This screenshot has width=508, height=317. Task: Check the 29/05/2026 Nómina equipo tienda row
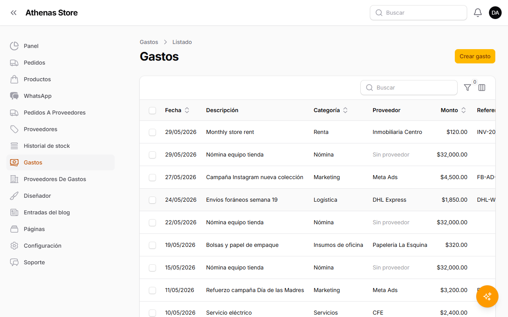(x=152, y=155)
